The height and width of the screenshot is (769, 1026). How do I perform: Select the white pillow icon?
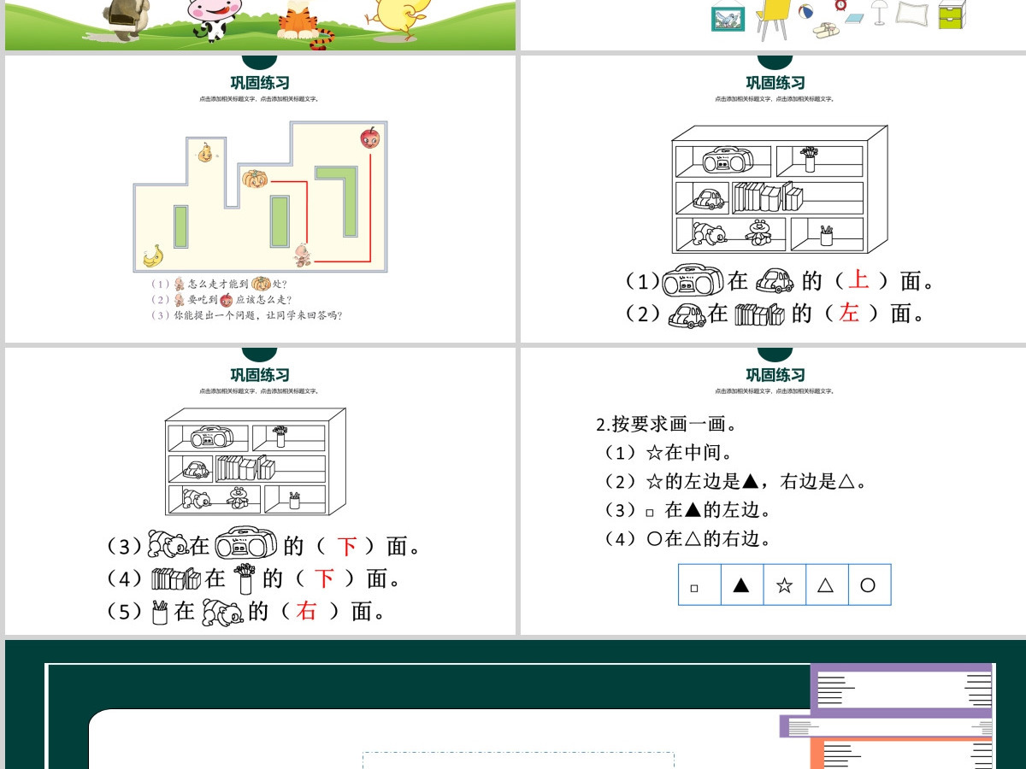tap(911, 13)
